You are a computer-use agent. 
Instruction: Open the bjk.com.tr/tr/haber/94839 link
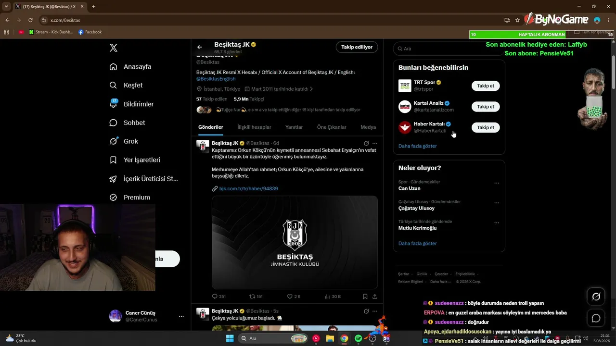point(248,188)
